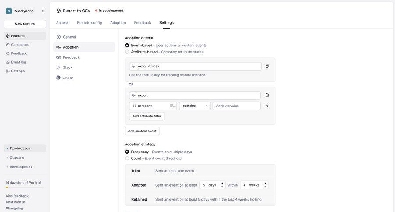
Task: Click the 5 days number field
Action: 209,185
